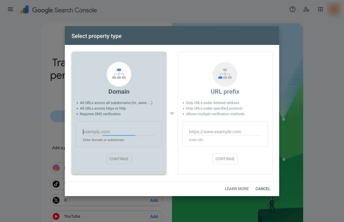This screenshot has width=344, height=222.
Task: Click CONTINUE under the URL prefix card
Action: pyautogui.click(x=225, y=159)
